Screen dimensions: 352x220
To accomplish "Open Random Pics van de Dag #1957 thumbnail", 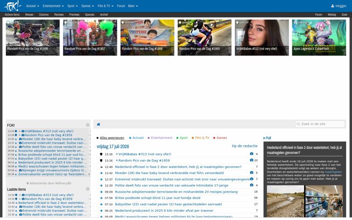I will click(90, 38).
